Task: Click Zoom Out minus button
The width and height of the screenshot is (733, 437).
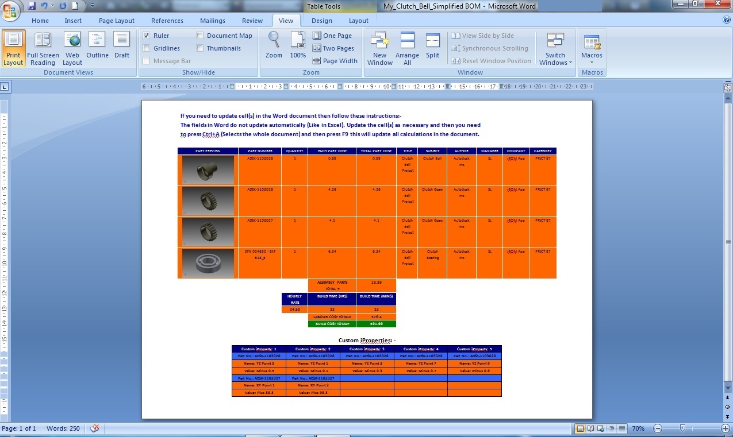Action: (x=658, y=428)
